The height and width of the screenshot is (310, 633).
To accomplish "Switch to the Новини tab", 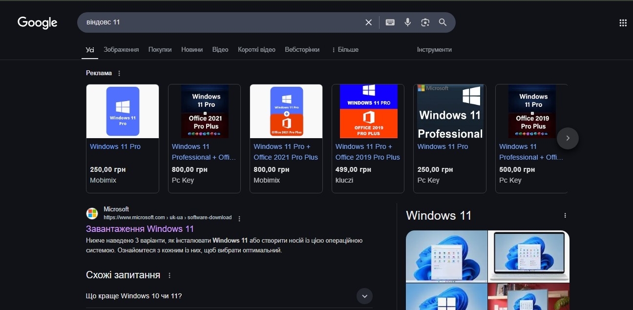I will click(192, 50).
